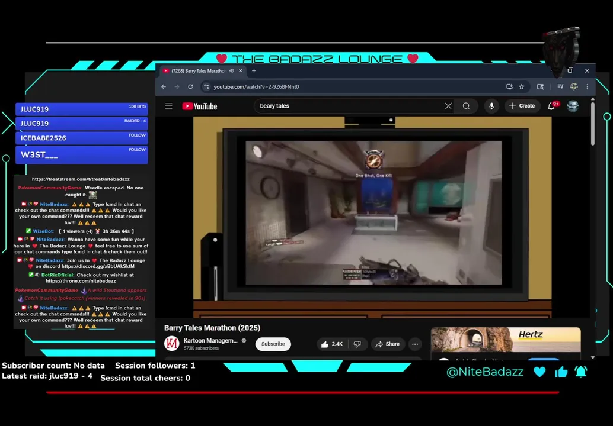
Task: Click the install app icon in address bar
Action: click(509, 86)
